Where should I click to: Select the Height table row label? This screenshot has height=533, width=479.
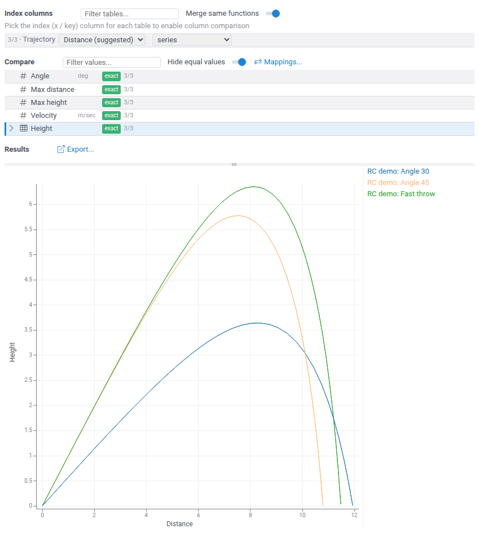tap(42, 128)
